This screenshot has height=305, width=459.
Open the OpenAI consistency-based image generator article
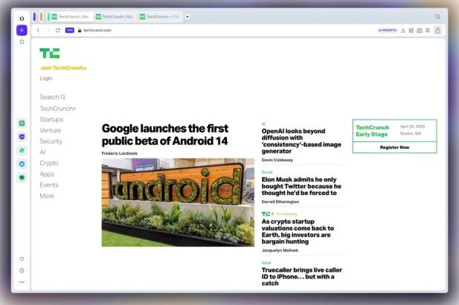coord(301,141)
